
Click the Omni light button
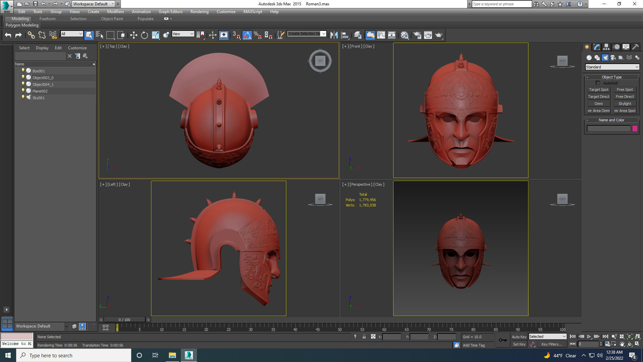click(x=599, y=104)
